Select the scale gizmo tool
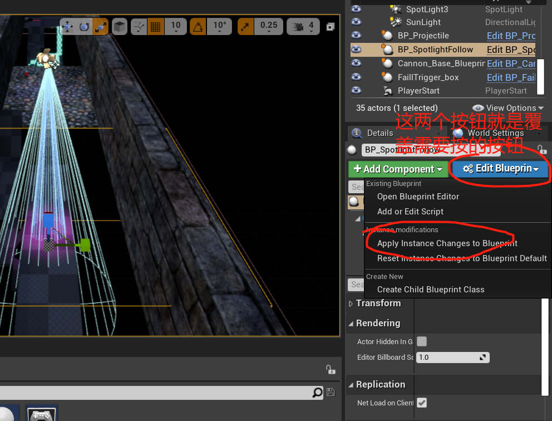Image resolution: width=552 pixels, height=421 pixels. point(100,26)
